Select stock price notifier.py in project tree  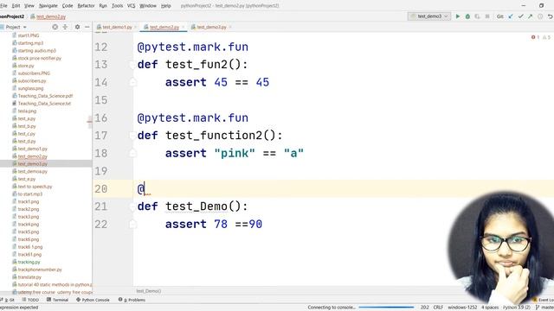(40, 58)
